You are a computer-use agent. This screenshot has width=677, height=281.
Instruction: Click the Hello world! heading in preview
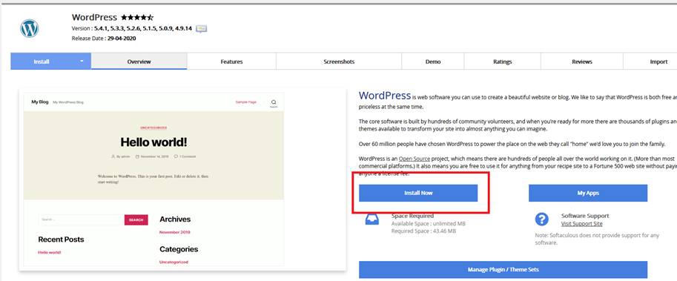click(x=153, y=142)
